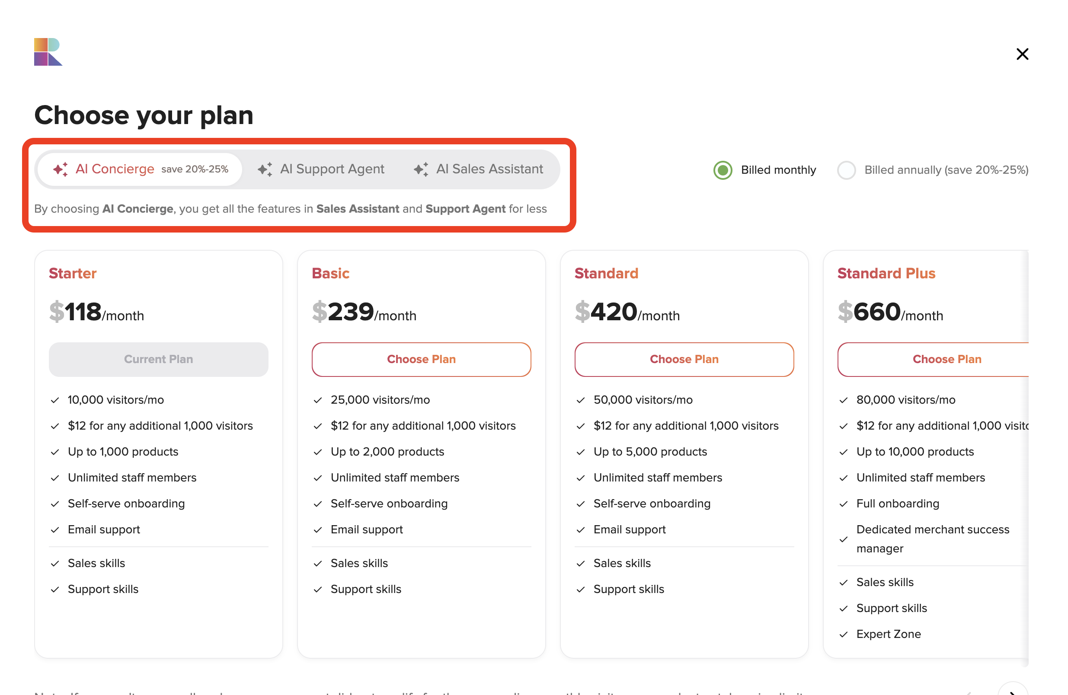Image resolution: width=1068 pixels, height=695 pixels.
Task: Click the sparkle icon beside AI Sales Assistant
Action: click(421, 169)
